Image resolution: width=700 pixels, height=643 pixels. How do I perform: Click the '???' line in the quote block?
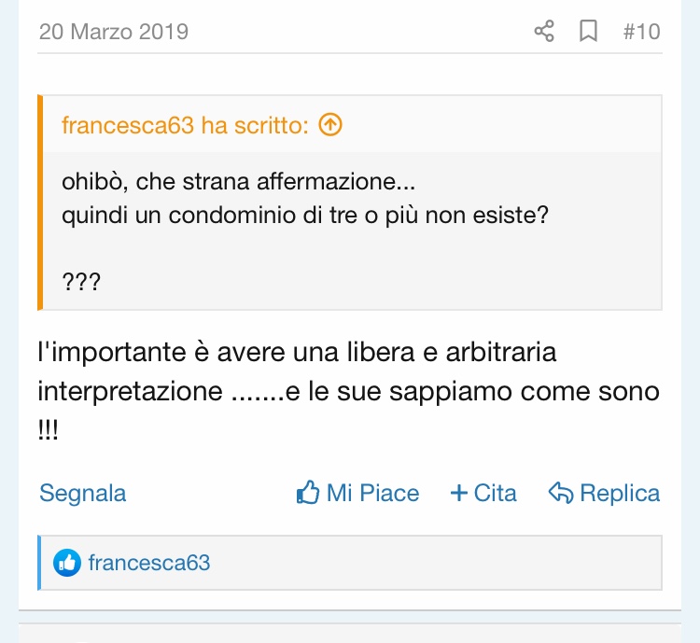tap(81, 282)
